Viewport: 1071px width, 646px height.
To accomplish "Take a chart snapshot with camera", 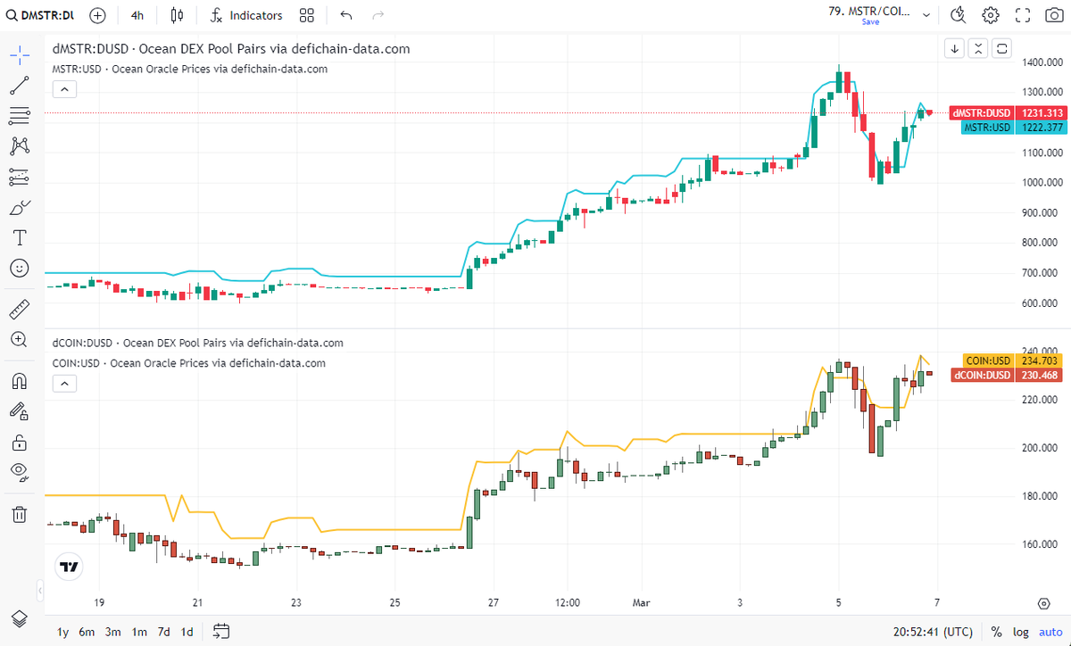I will click(x=1054, y=15).
